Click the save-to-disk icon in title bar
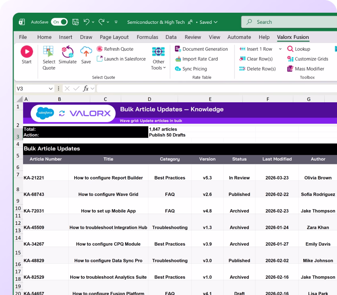This screenshot has height=295, width=337. tap(75, 22)
